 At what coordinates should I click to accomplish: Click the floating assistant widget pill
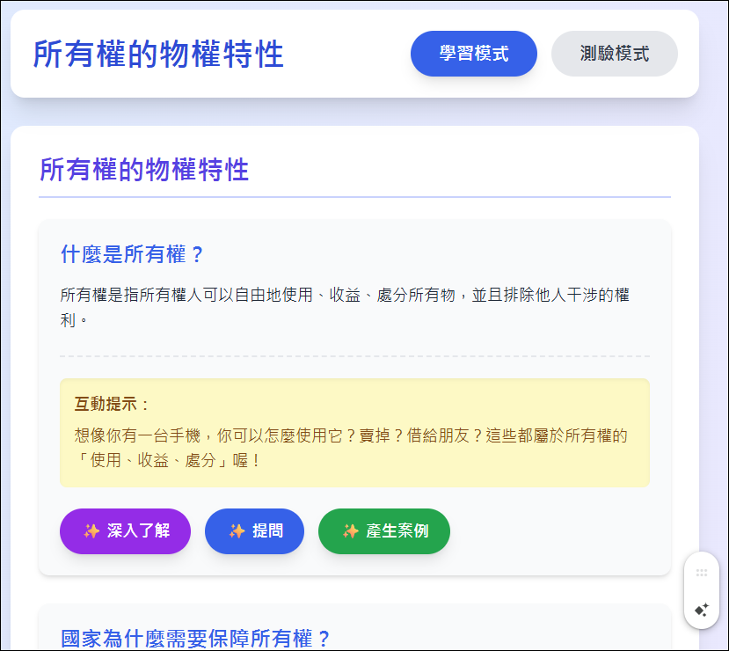(x=702, y=590)
